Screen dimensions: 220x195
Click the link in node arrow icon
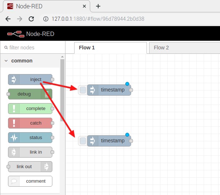14,152
